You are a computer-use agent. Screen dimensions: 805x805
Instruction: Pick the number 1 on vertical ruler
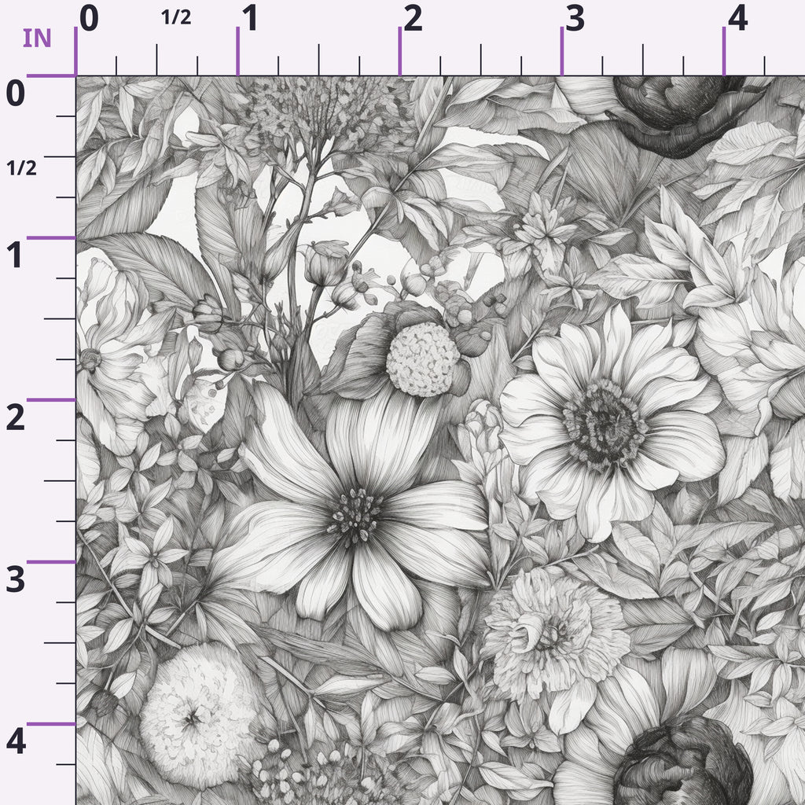pos(16,255)
